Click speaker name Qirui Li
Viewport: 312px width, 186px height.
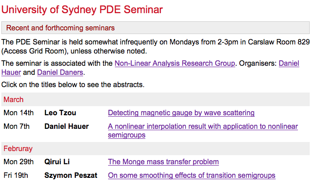click(x=57, y=162)
